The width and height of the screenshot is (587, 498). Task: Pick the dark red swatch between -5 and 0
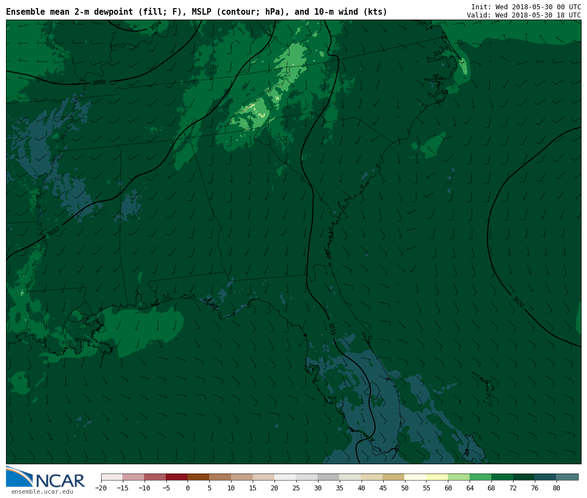177,477
